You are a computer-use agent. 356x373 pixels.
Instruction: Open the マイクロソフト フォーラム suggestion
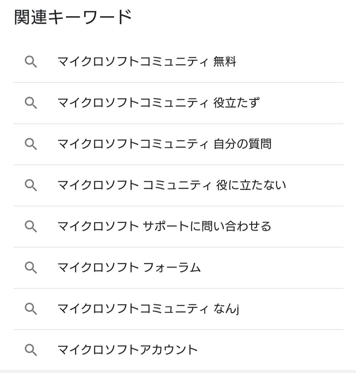click(x=129, y=268)
